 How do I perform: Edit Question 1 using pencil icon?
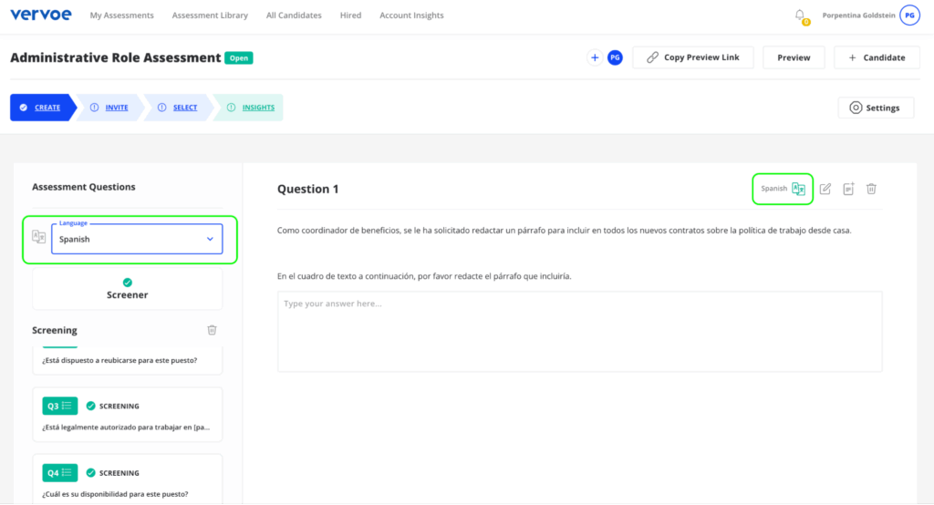(825, 189)
